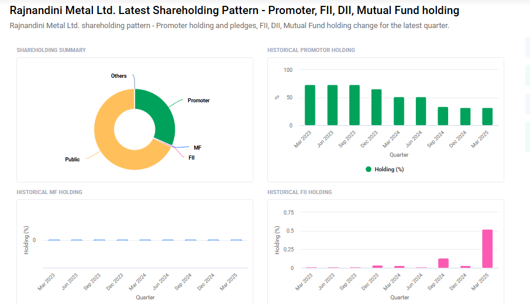
Task: Click the 0.25 y-axis value in FII chart
Action: 288,249
